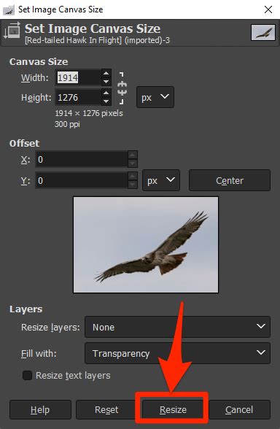Click the Help button
Viewport: 280px width, 429px height.
coord(40,409)
